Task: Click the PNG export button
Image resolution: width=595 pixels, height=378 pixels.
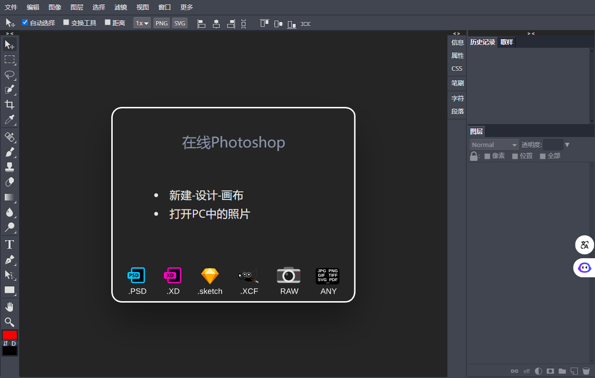Action: tap(162, 23)
